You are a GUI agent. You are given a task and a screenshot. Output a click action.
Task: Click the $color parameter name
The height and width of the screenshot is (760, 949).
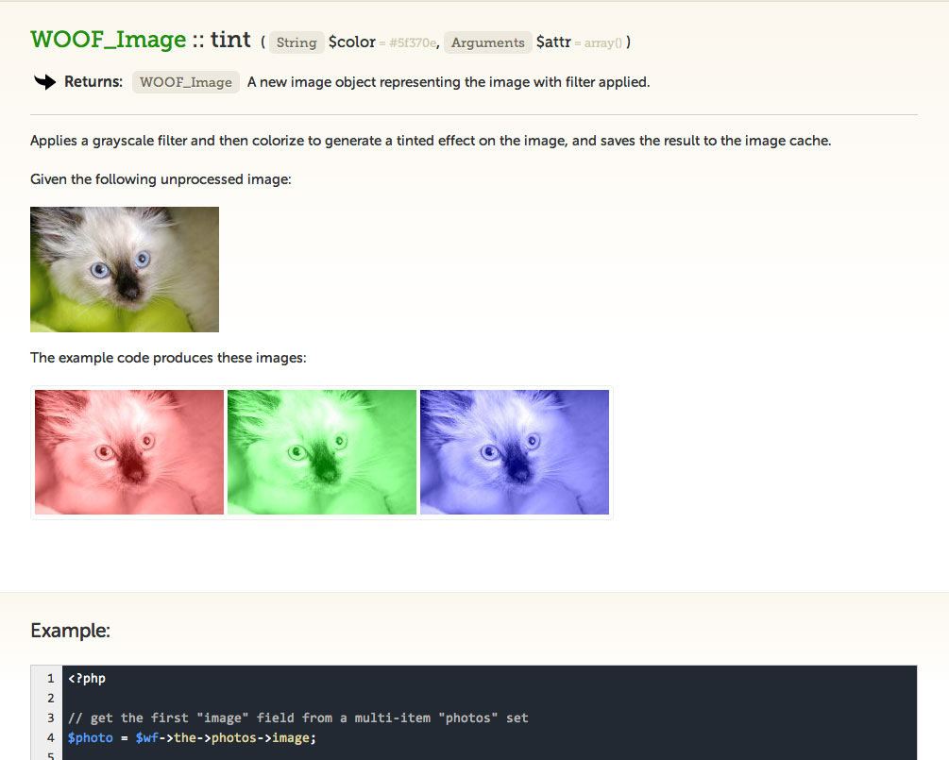352,42
